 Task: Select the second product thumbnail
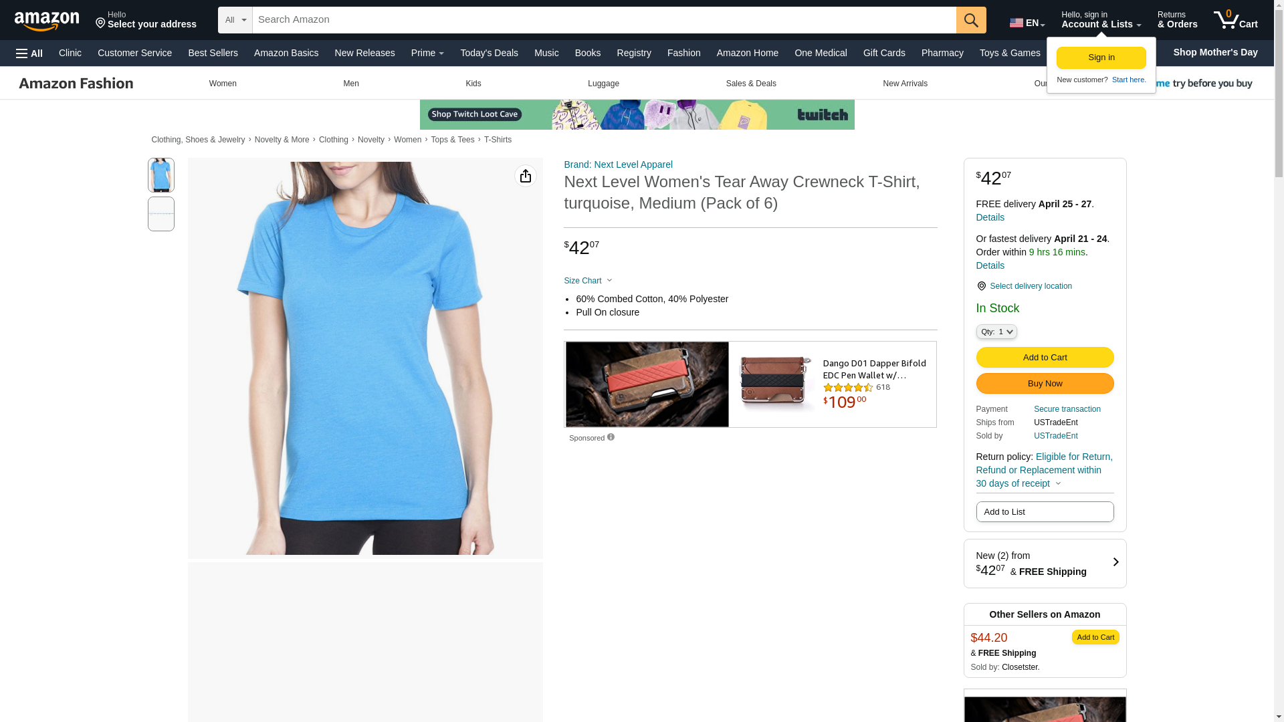[161, 214]
